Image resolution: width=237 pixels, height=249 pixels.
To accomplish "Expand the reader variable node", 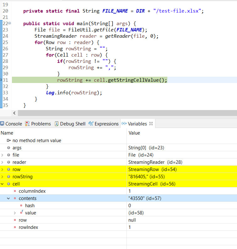I will point(2,162).
